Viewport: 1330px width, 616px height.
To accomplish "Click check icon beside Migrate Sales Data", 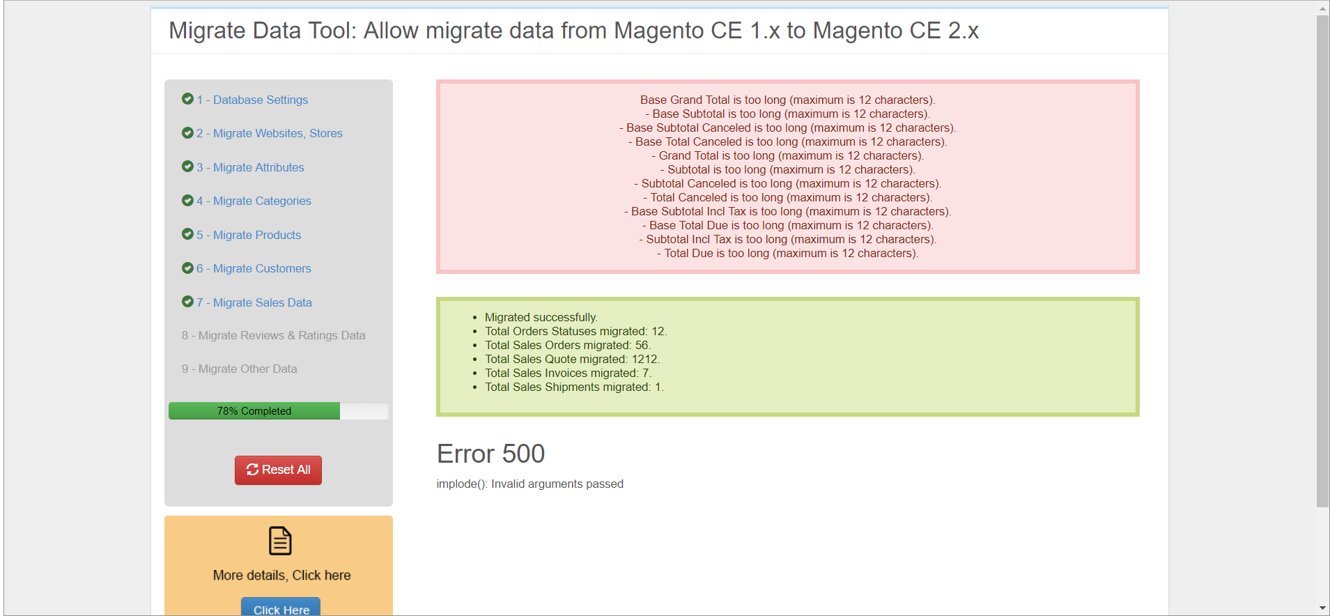I will 187,302.
